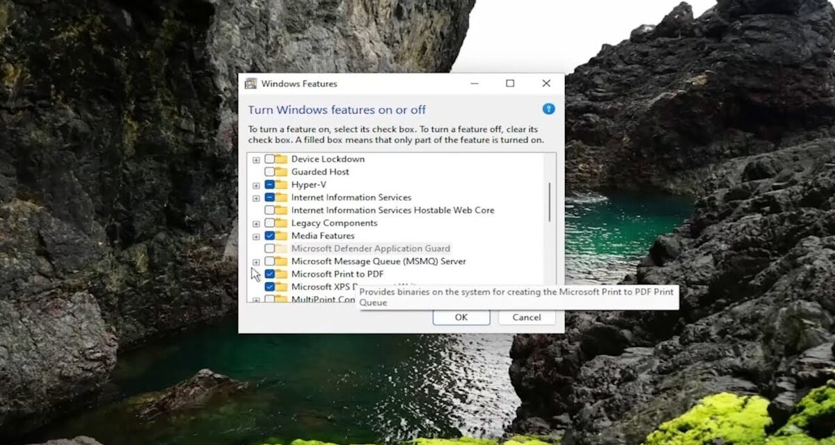Uncheck the Microsoft XPS Document Writer checkbox
Viewport: 835px width, 445px height.
[269, 286]
